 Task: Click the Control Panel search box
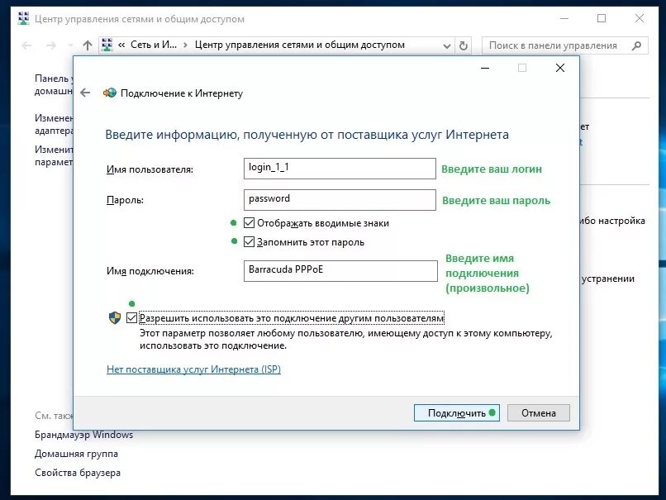565,45
